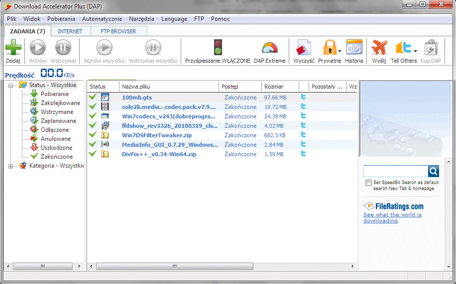Screen dimensions: 456x284
Task: Open Historia calendar icon
Action: click(x=354, y=48)
